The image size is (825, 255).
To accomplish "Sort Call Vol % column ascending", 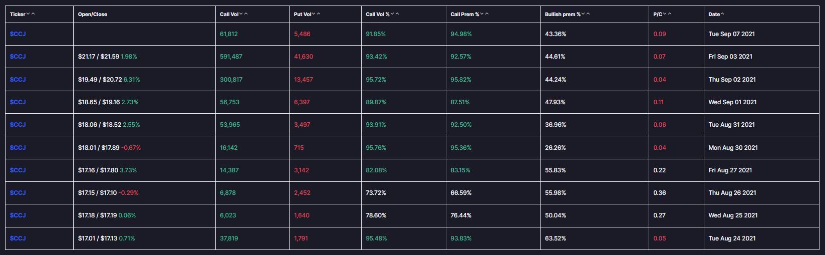I will click(x=397, y=14).
